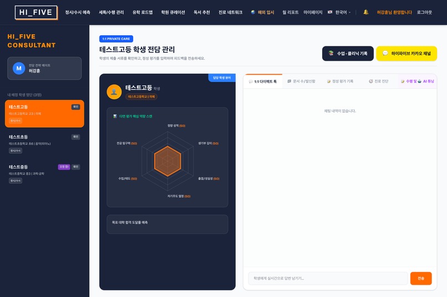Click 생기부 깊이 (50) radar label
The width and height of the screenshot is (447, 297).
point(209,143)
